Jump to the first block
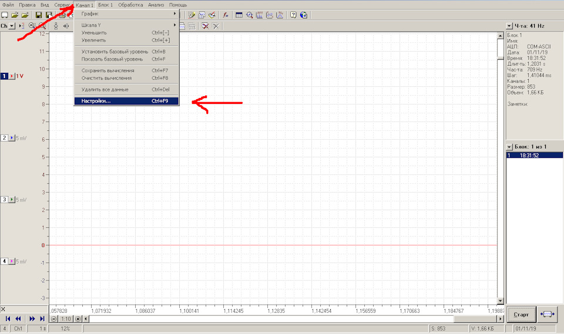This screenshot has height=334, width=564. click(x=8, y=318)
